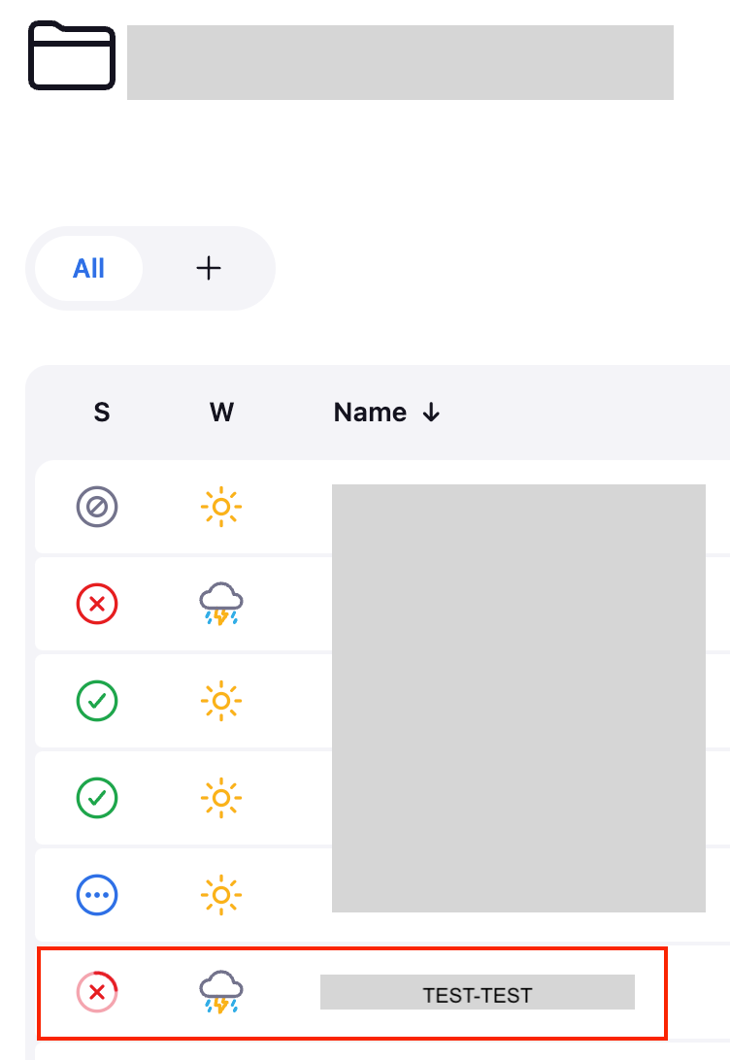Click the storm weather icon in the TEST-TEST row

[x=221, y=992]
